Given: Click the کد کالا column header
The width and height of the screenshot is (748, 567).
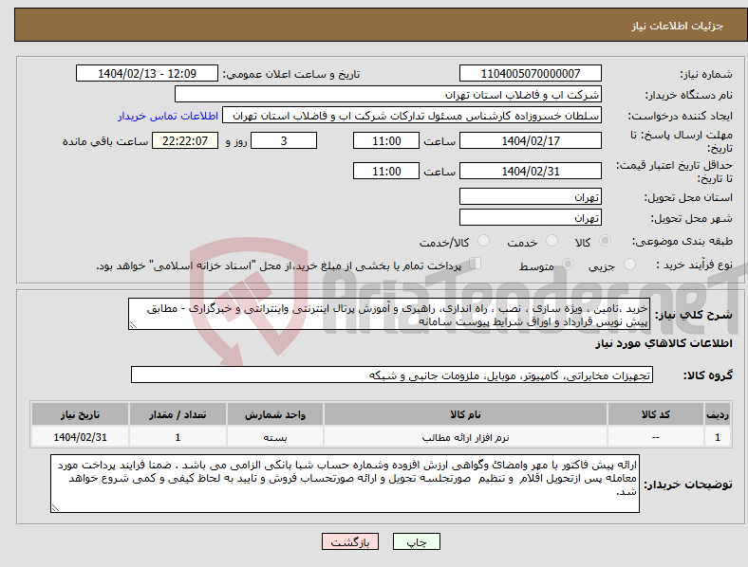Looking at the screenshot, I should pyautogui.click(x=656, y=414).
